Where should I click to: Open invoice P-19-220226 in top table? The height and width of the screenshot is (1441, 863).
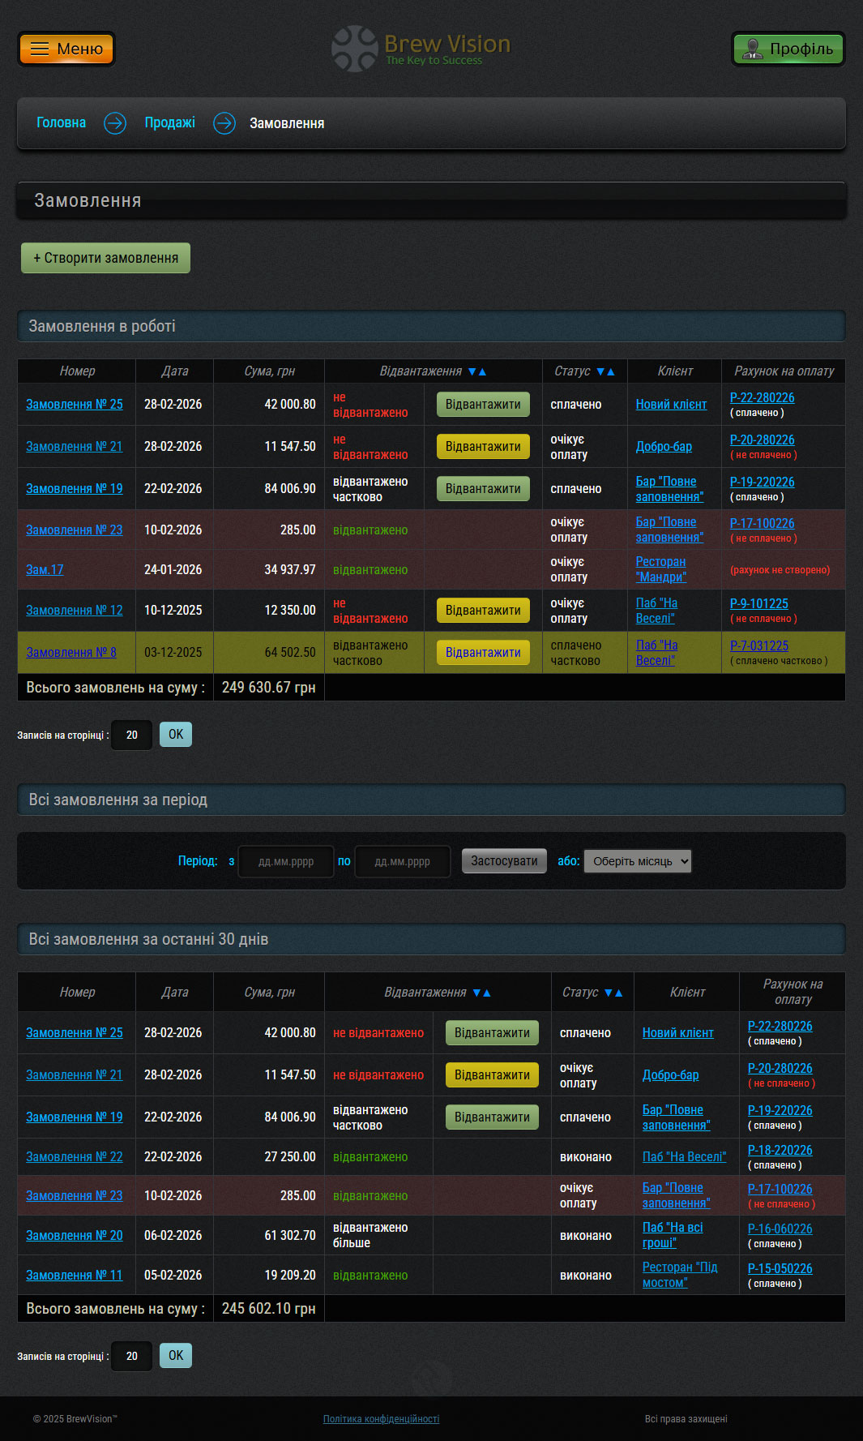point(762,482)
